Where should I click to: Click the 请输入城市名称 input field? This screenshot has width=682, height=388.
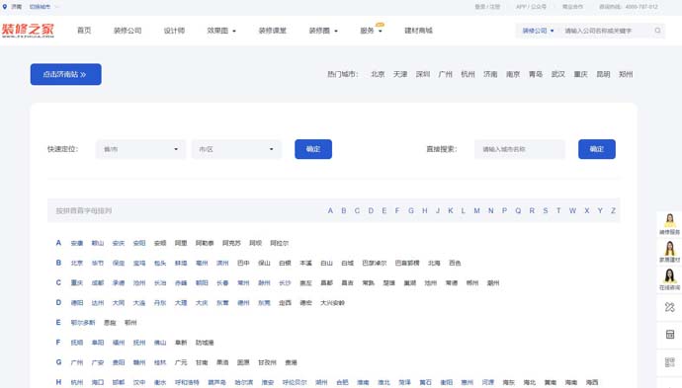coord(519,149)
